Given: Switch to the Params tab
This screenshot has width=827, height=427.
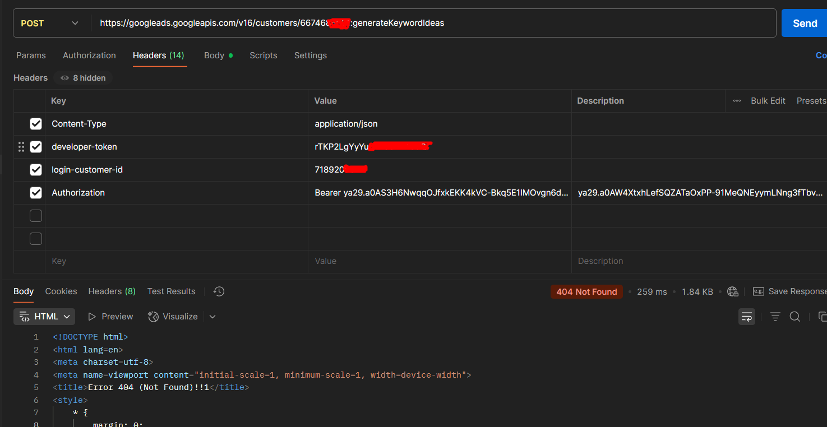Looking at the screenshot, I should tap(31, 55).
